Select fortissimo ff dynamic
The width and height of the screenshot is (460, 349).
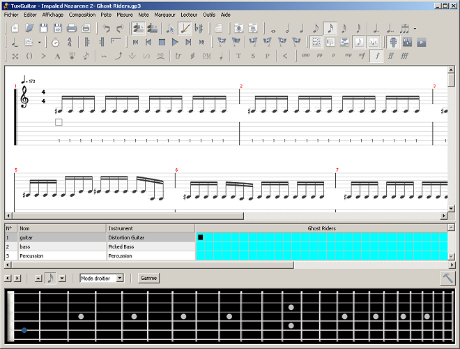390,56
